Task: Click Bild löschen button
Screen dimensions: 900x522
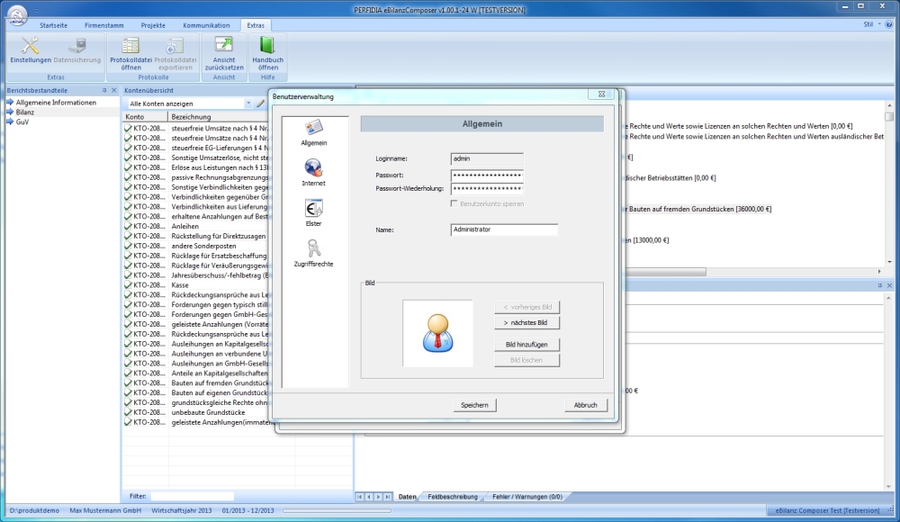Action: tap(526, 360)
